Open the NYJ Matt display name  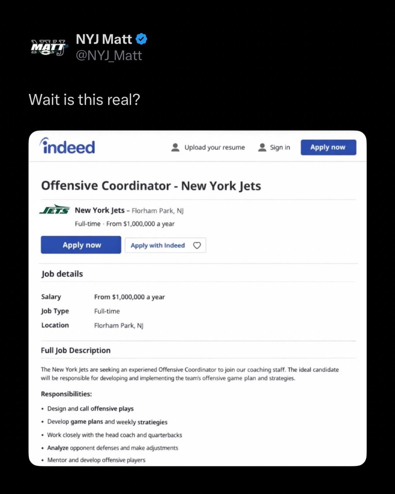pos(104,39)
